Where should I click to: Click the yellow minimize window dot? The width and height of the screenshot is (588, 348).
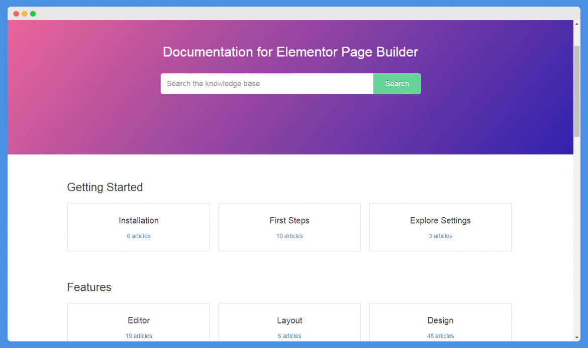25,14
